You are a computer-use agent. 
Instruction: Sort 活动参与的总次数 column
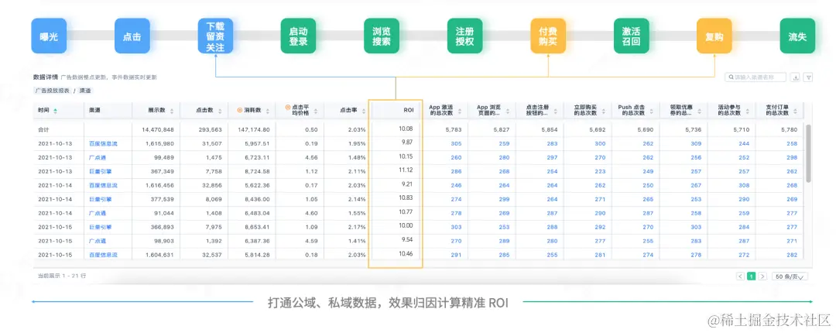(747, 111)
